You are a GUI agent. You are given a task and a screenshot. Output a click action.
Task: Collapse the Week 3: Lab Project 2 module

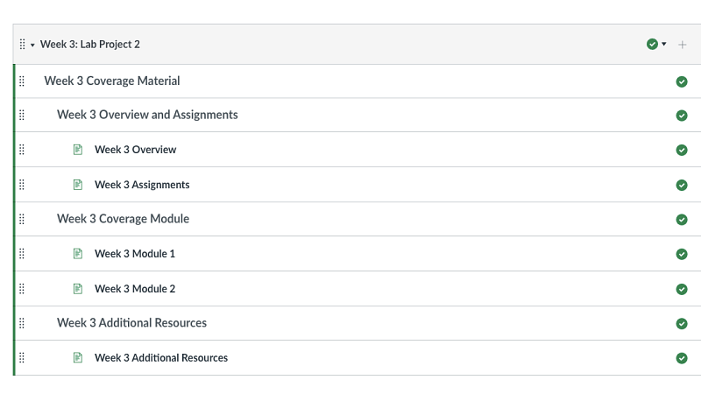32,45
